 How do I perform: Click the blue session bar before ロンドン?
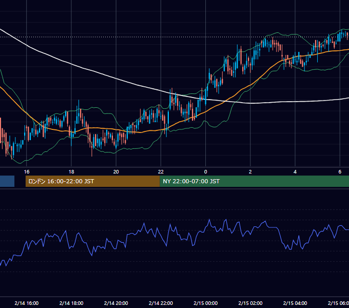click(7, 181)
